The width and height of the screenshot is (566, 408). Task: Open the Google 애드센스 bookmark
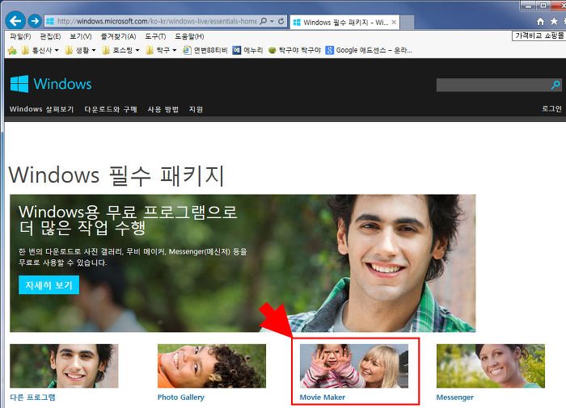(369, 50)
